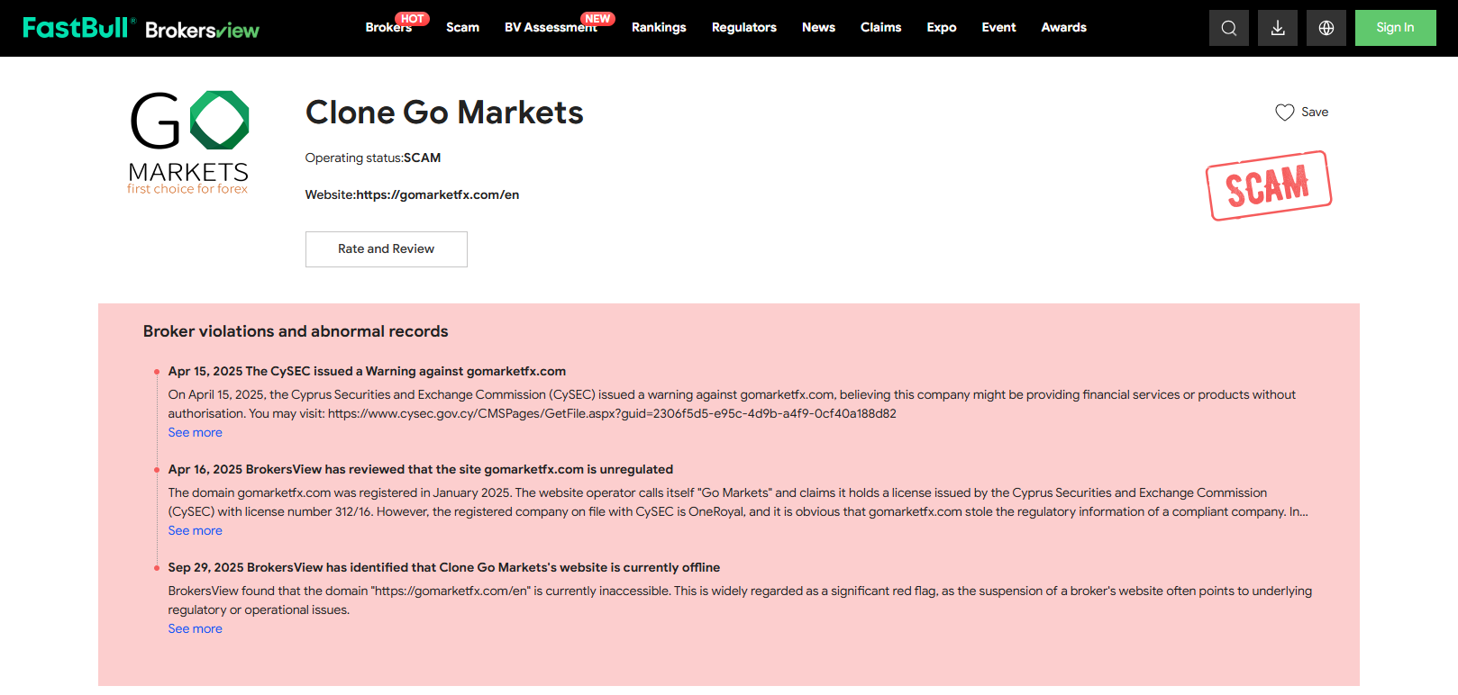Click the search magnifier icon
Screen dimensions: 1458x695
tap(1228, 28)
